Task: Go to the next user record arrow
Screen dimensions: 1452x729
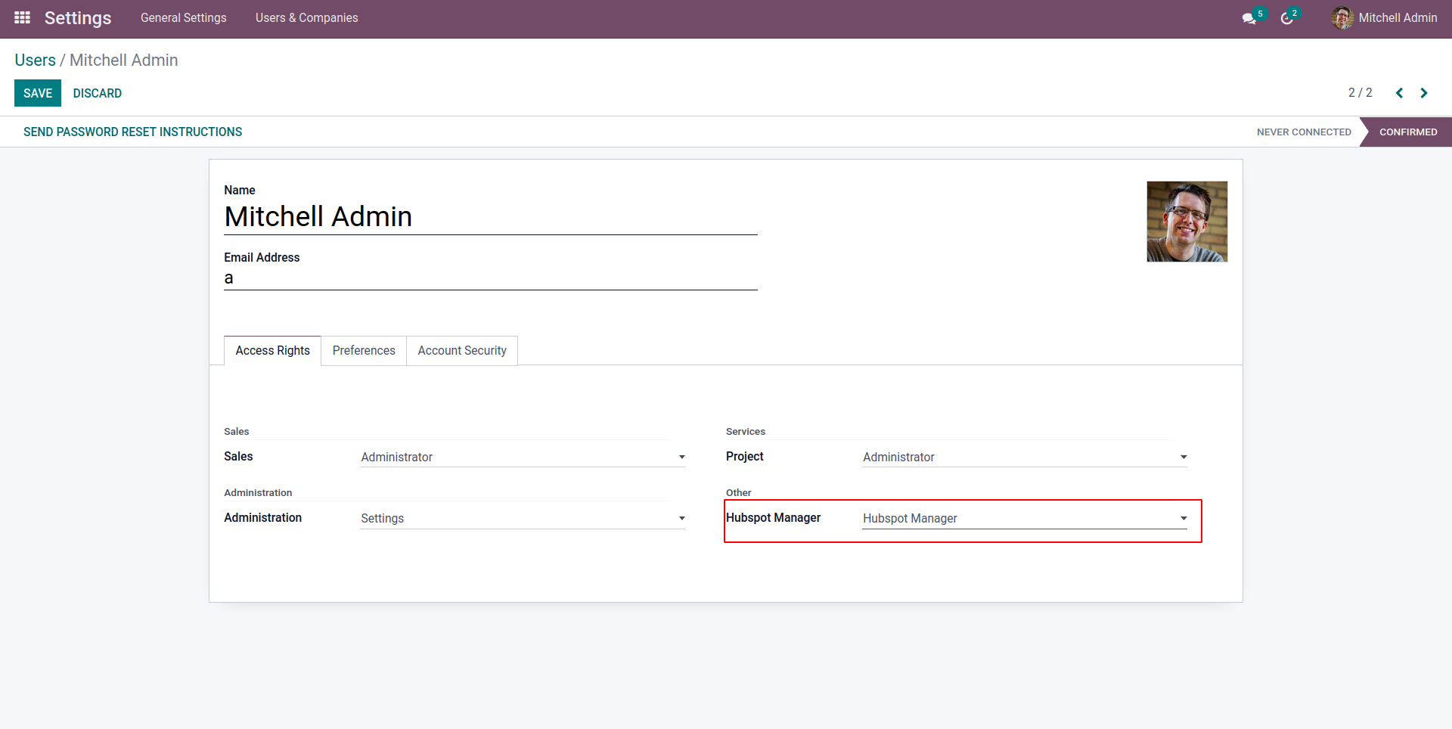Action: (1424, 93)
